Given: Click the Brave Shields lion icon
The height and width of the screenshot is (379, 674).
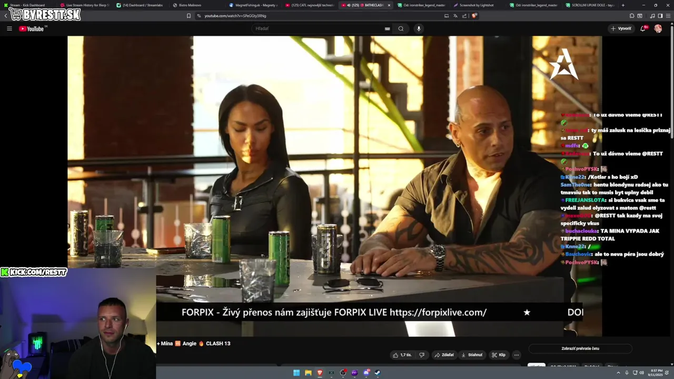Looking at the screenshot, I should pyautogui.click(x=474, y=16).
